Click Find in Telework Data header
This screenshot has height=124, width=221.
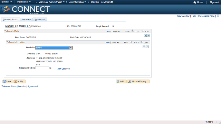(109, 31)
